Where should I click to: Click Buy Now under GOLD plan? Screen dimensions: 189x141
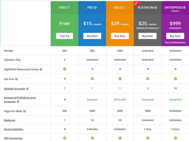[x=120, y=36]
